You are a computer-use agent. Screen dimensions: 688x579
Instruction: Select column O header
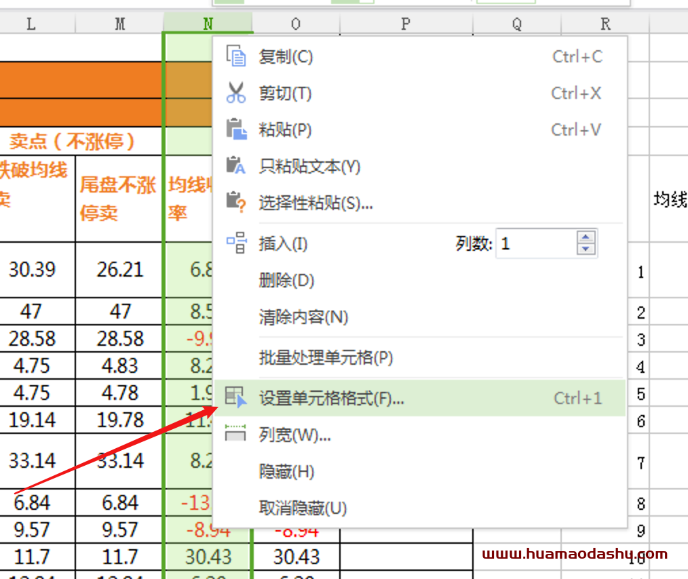coord(297,23)
